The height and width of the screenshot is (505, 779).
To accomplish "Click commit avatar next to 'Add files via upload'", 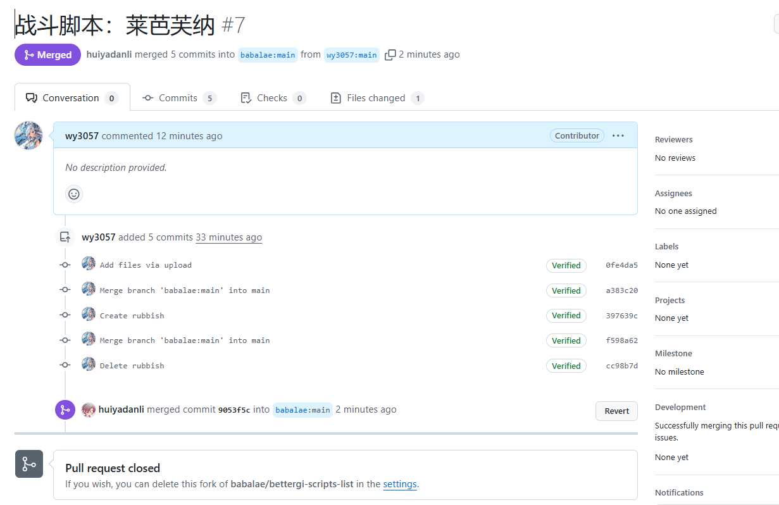I will 89,265.
